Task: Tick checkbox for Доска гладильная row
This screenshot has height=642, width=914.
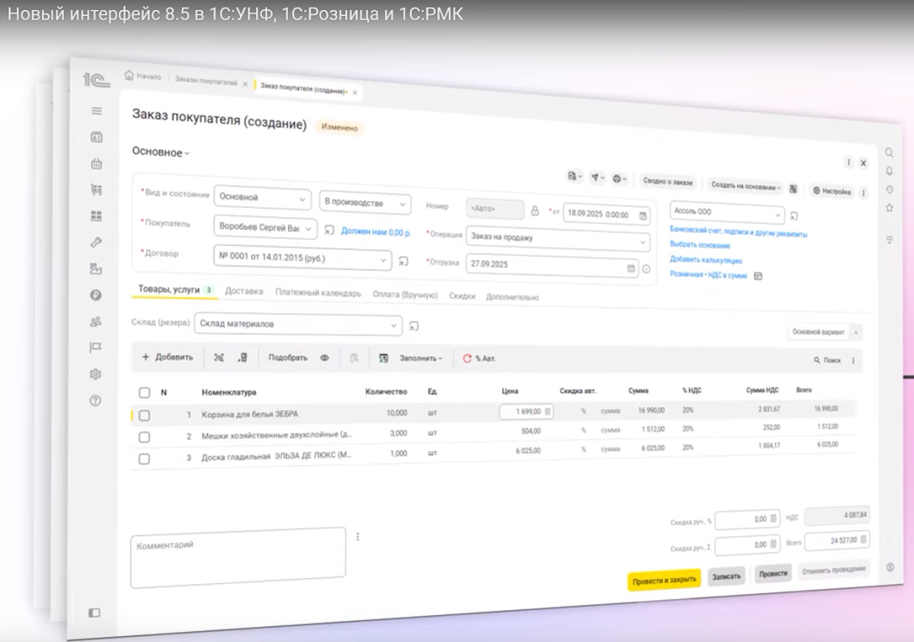Action: click(144, 458)
